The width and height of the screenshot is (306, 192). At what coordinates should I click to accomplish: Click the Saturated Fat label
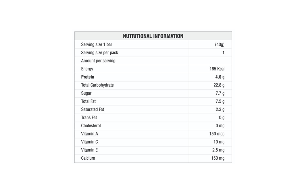click(93, 110)
